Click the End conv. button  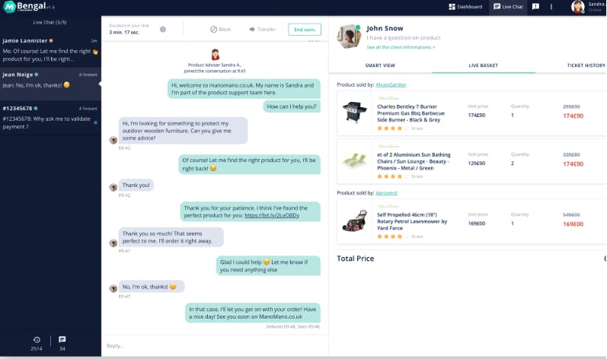click(305, 30)
